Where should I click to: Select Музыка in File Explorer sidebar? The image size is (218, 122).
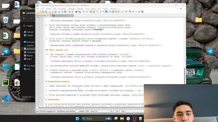click(28, 56)
